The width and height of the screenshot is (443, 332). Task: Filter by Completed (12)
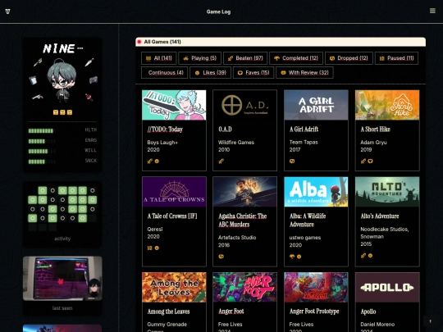296,58
